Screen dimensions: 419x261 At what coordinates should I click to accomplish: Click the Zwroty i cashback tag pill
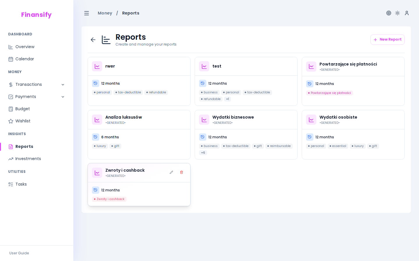(x=109, y=199)
